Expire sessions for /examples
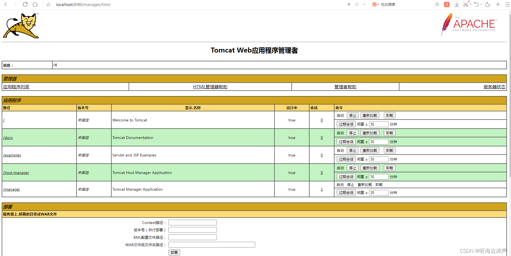511x256 pixels. coord(346,159)
